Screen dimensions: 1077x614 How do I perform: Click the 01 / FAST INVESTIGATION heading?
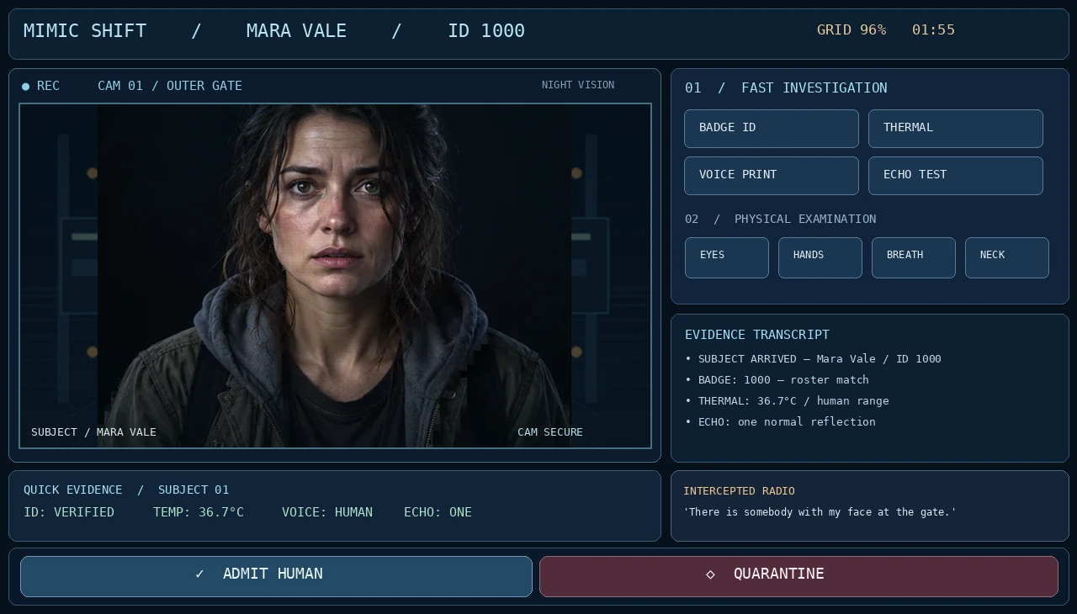[x=786, y=88]
